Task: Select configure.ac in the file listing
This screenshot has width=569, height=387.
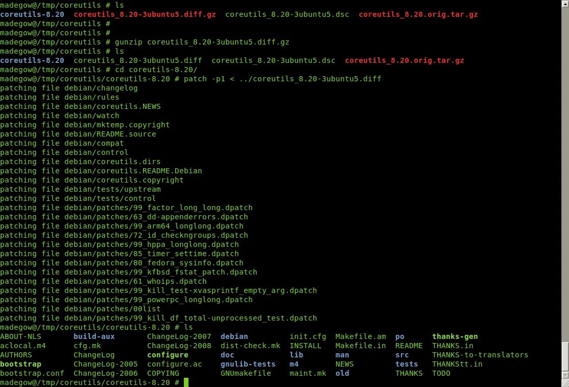Action: coord(175,364)
